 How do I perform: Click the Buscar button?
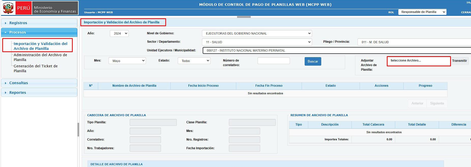[x=313, y=61]
